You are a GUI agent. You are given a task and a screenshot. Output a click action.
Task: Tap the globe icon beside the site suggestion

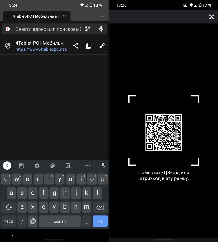(x=8, y=46)
